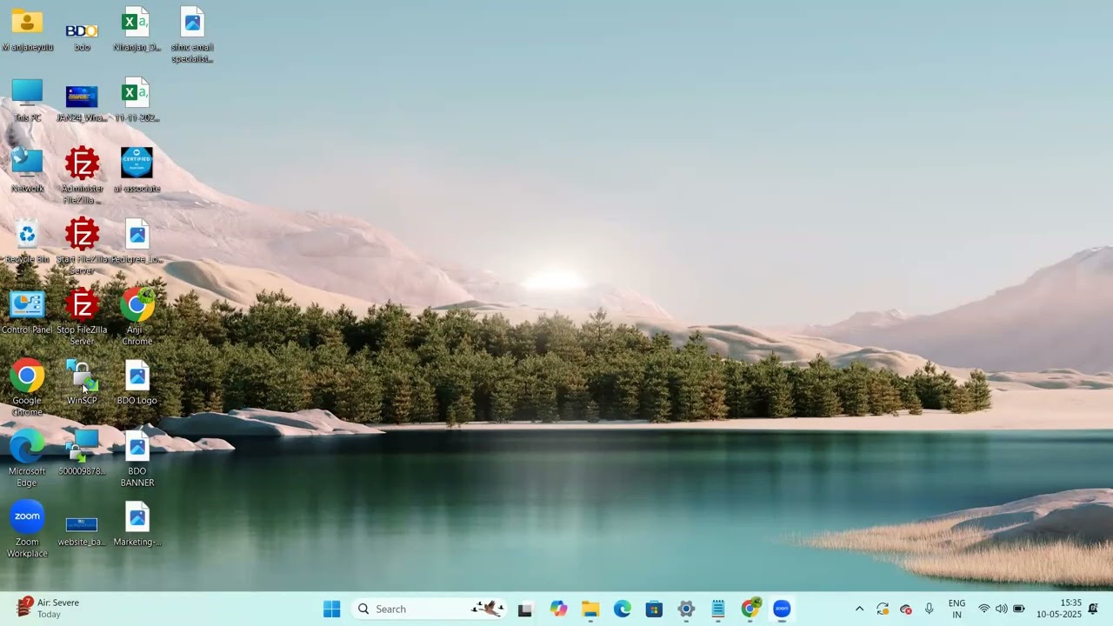Select Microsoft Edge desktop shortcut
1113x626 pixels.
point(27,459)
